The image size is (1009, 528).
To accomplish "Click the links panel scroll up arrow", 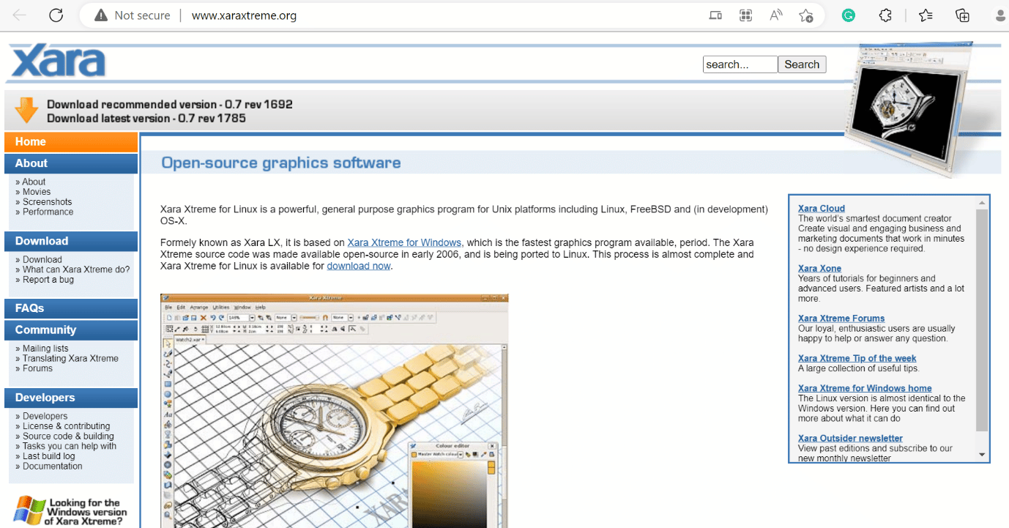I will pos(982,202).
